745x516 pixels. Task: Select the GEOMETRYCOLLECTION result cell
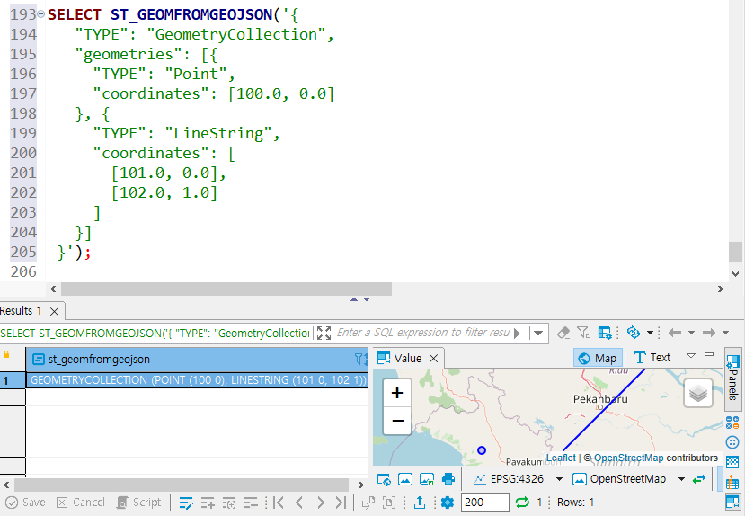(x=197, y=380)
